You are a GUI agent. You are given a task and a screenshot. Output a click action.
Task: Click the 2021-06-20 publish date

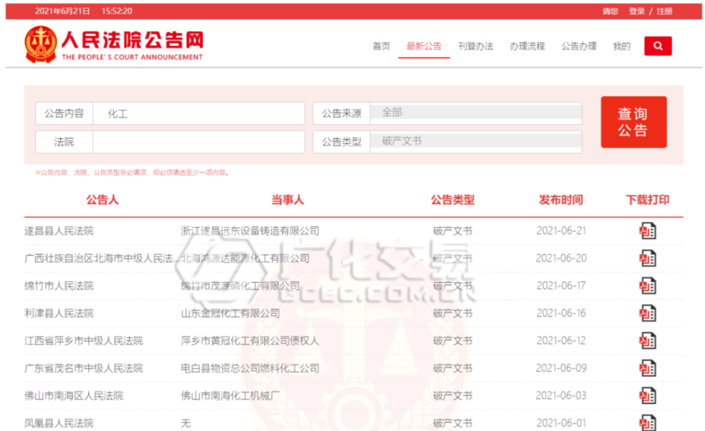[x=561, y=258]
